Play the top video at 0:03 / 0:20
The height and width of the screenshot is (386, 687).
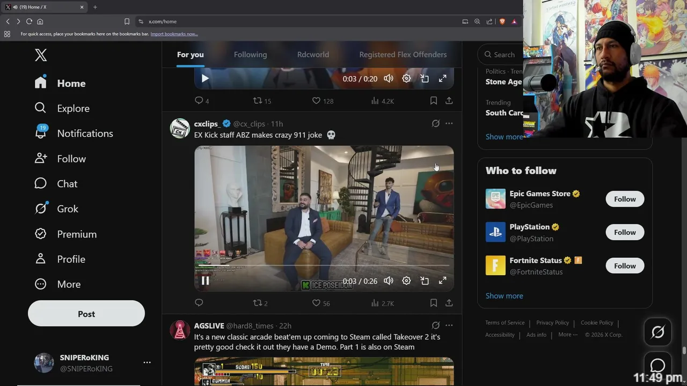tap(205, 78)
